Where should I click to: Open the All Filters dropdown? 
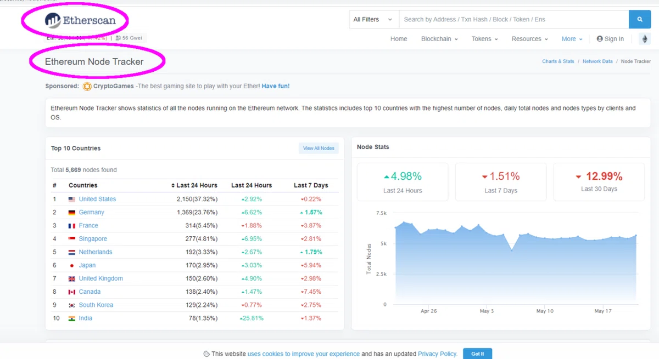[x=374, y=19]
